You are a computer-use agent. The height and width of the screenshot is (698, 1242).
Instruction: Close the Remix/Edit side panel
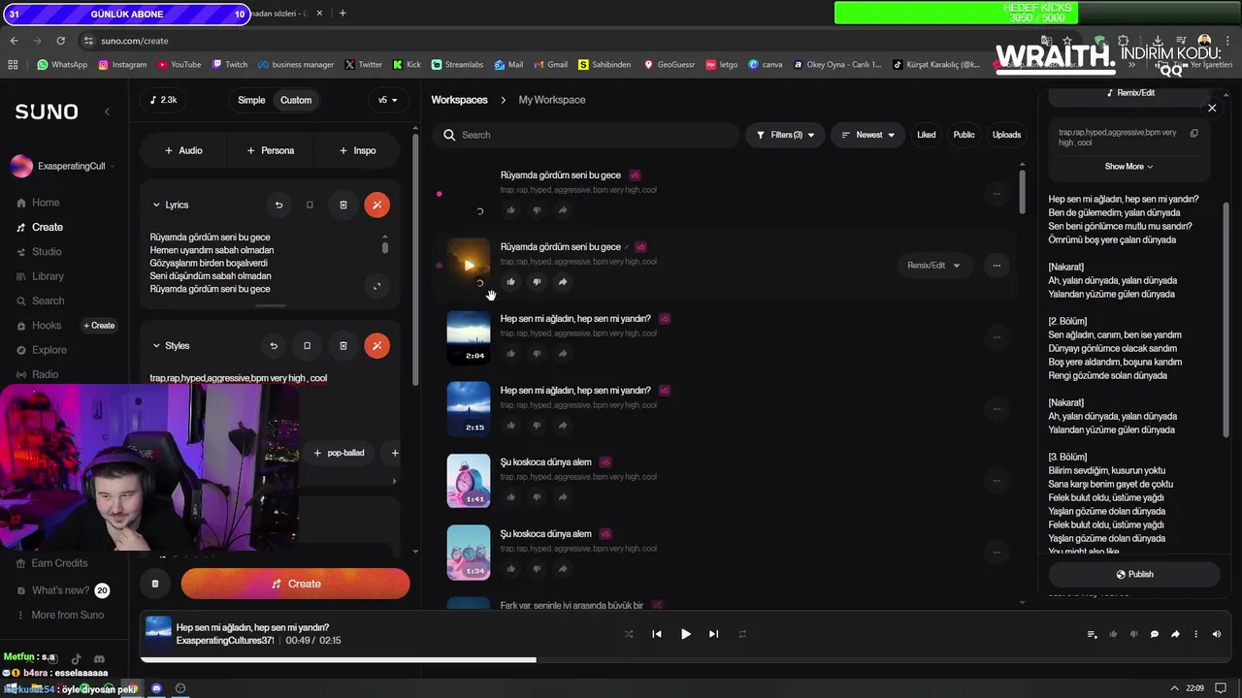(x=1212, y=108)
